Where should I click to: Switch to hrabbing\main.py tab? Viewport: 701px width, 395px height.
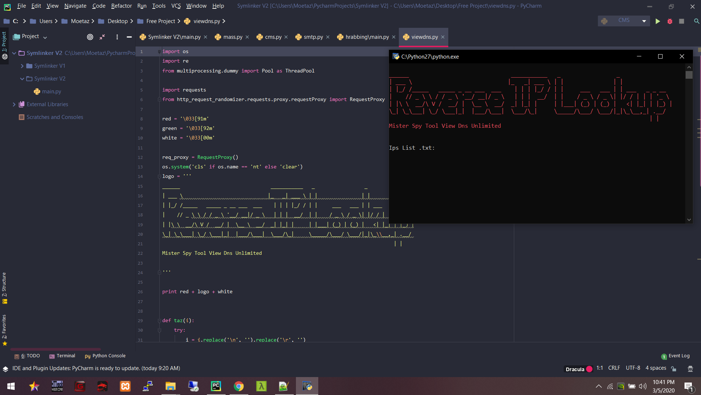pyautogui.click(x=367, y=37)
